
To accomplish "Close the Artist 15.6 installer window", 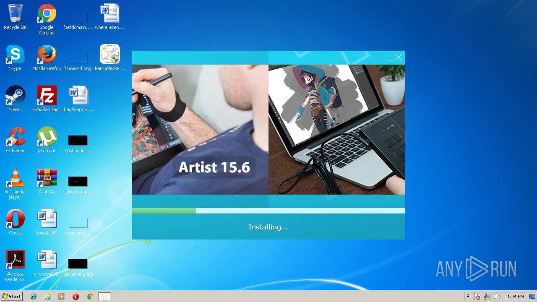I will point(399,57).
